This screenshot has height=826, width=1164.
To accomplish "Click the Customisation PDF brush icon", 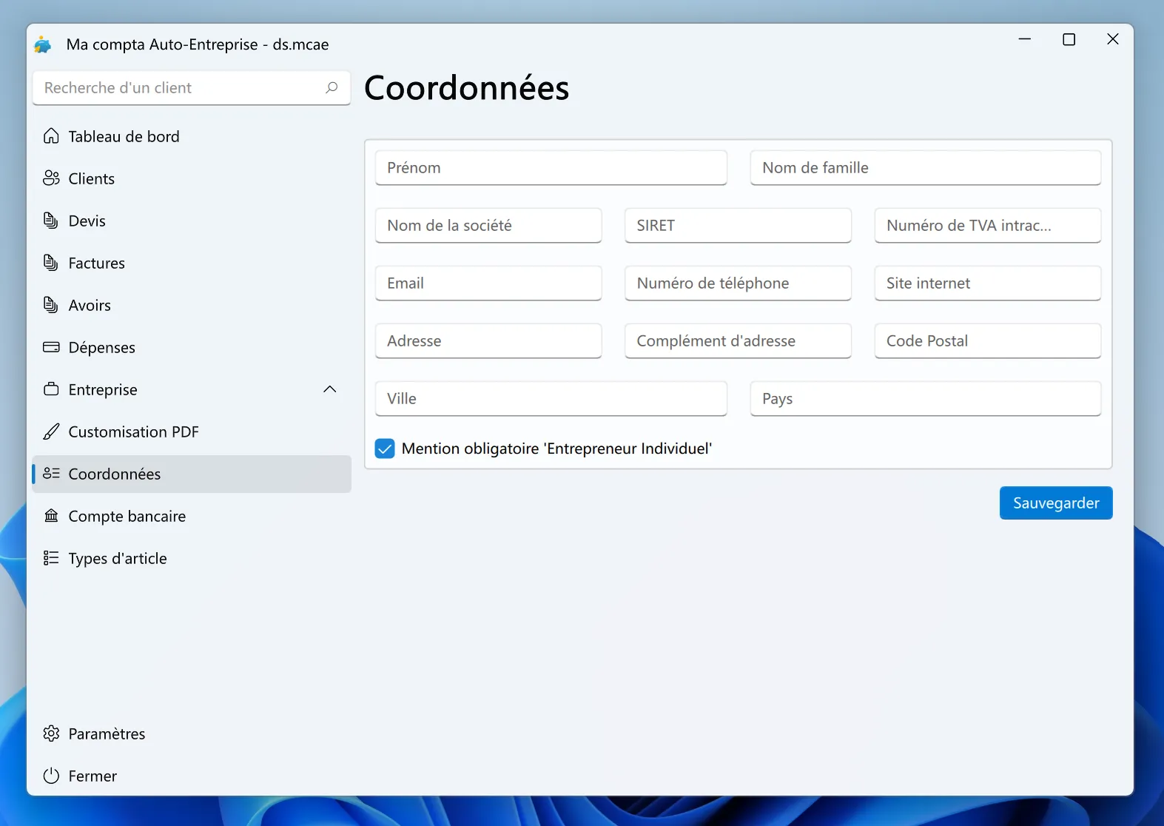I will pos(51,432).
